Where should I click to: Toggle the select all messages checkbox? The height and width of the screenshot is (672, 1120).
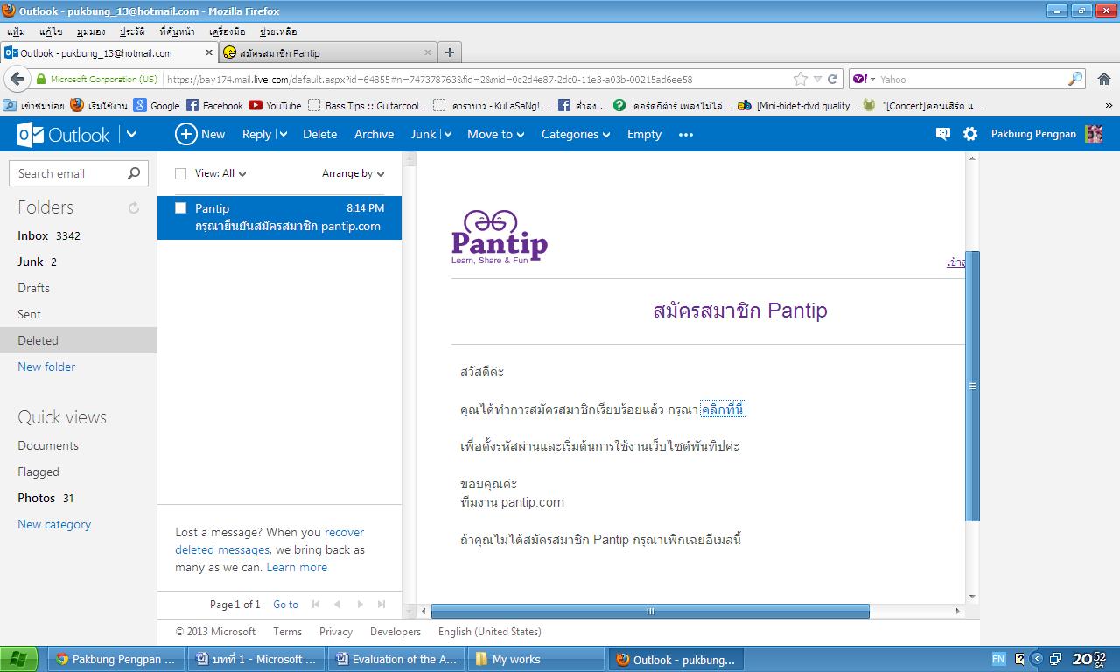coord(181,173)
